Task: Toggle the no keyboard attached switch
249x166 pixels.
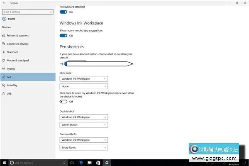Action: click(63, 12)
